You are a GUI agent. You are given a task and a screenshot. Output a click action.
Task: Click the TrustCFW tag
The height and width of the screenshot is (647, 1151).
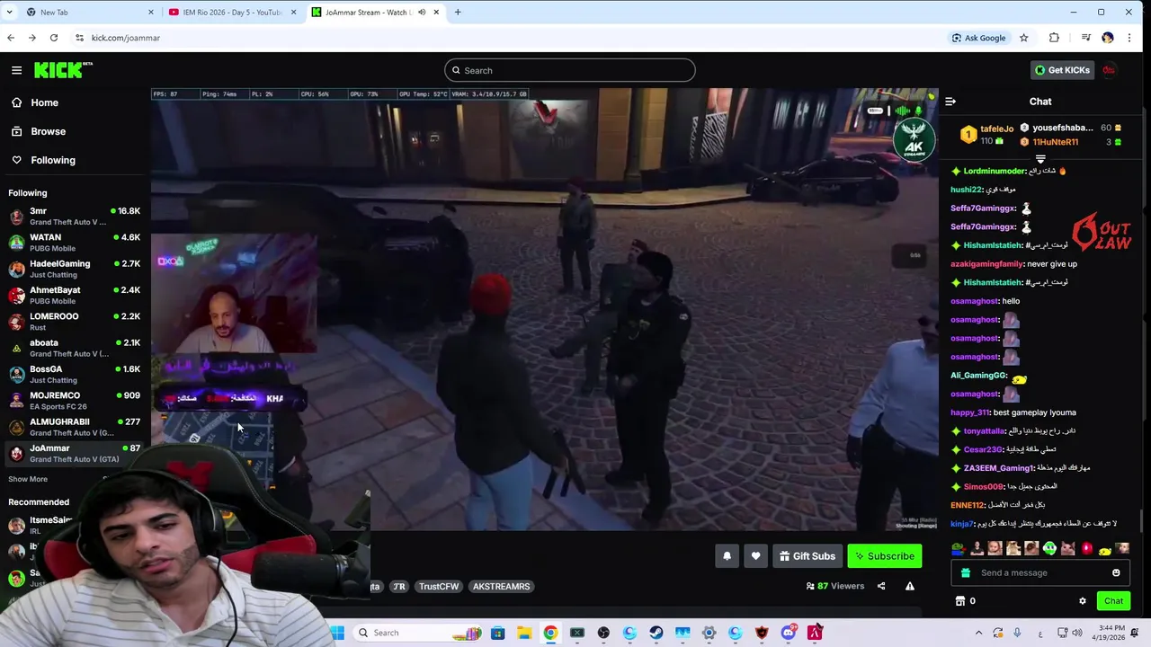439,586
